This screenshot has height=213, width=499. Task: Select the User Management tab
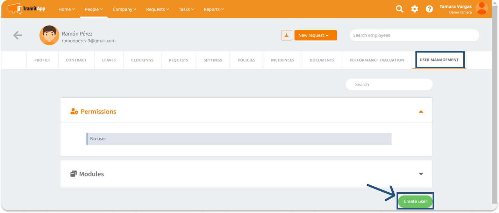point(439,60)
